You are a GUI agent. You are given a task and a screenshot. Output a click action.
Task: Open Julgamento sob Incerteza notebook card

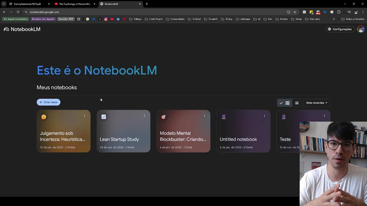tap(63, 131)
